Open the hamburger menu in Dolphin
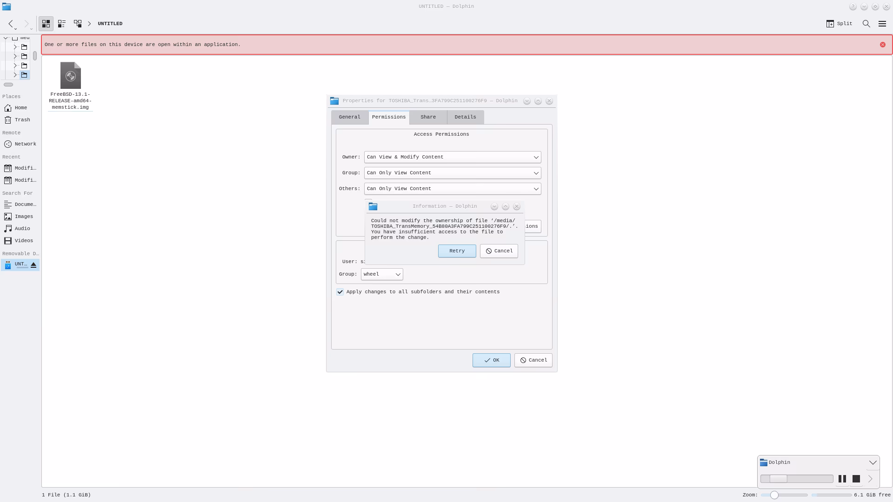The height and width of the screenshot is (502, 893). click(x=882, y=24)
